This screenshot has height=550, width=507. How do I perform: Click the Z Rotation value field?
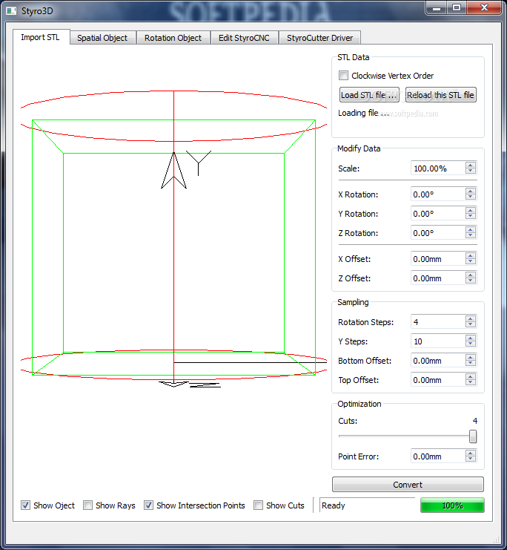(438, 232)
